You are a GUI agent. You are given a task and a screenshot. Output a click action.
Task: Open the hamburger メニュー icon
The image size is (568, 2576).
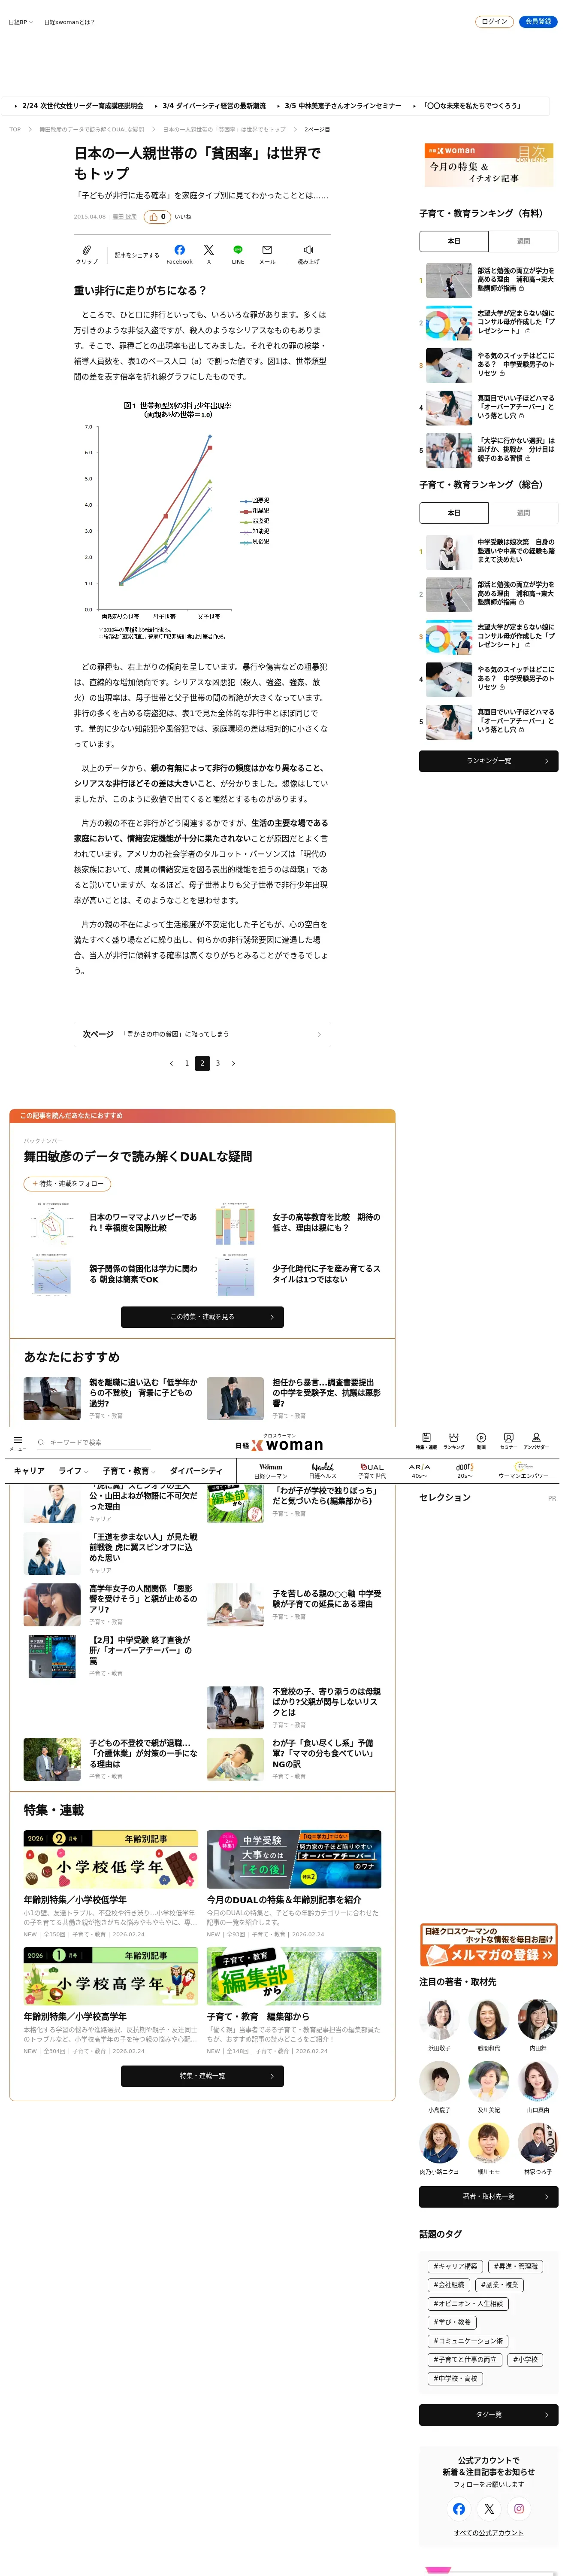[18, 1440]
